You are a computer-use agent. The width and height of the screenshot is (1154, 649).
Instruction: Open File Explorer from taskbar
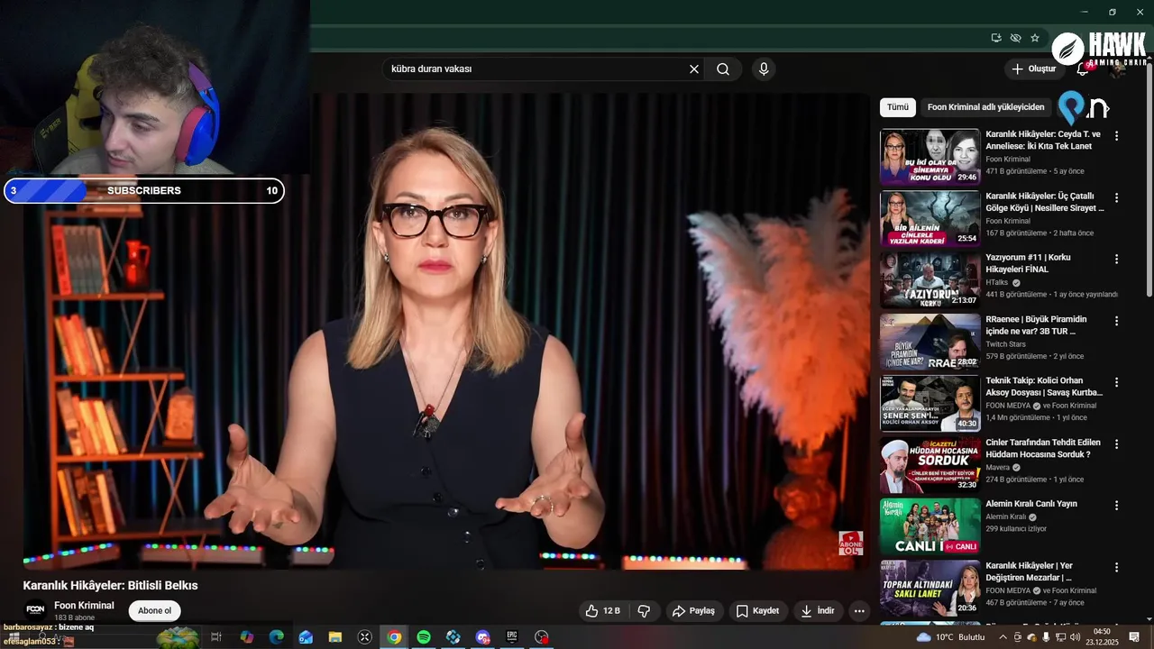point(335,637)
